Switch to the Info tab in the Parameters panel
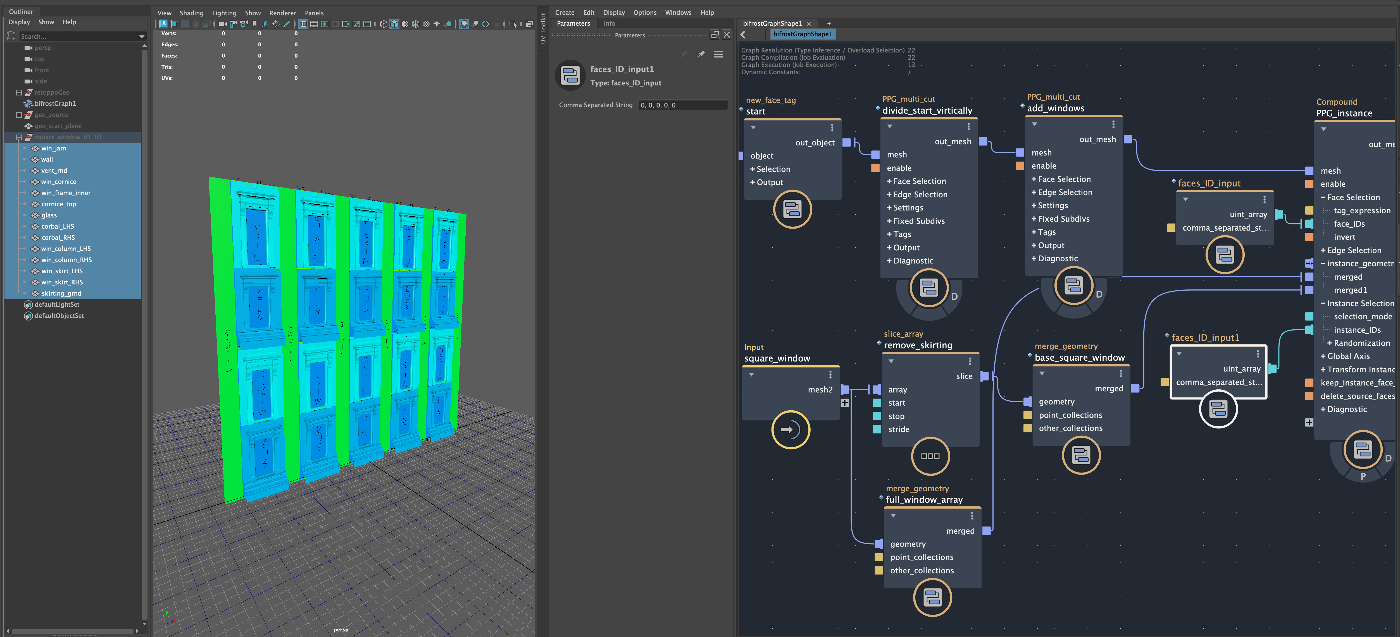 tap(609, 23)
